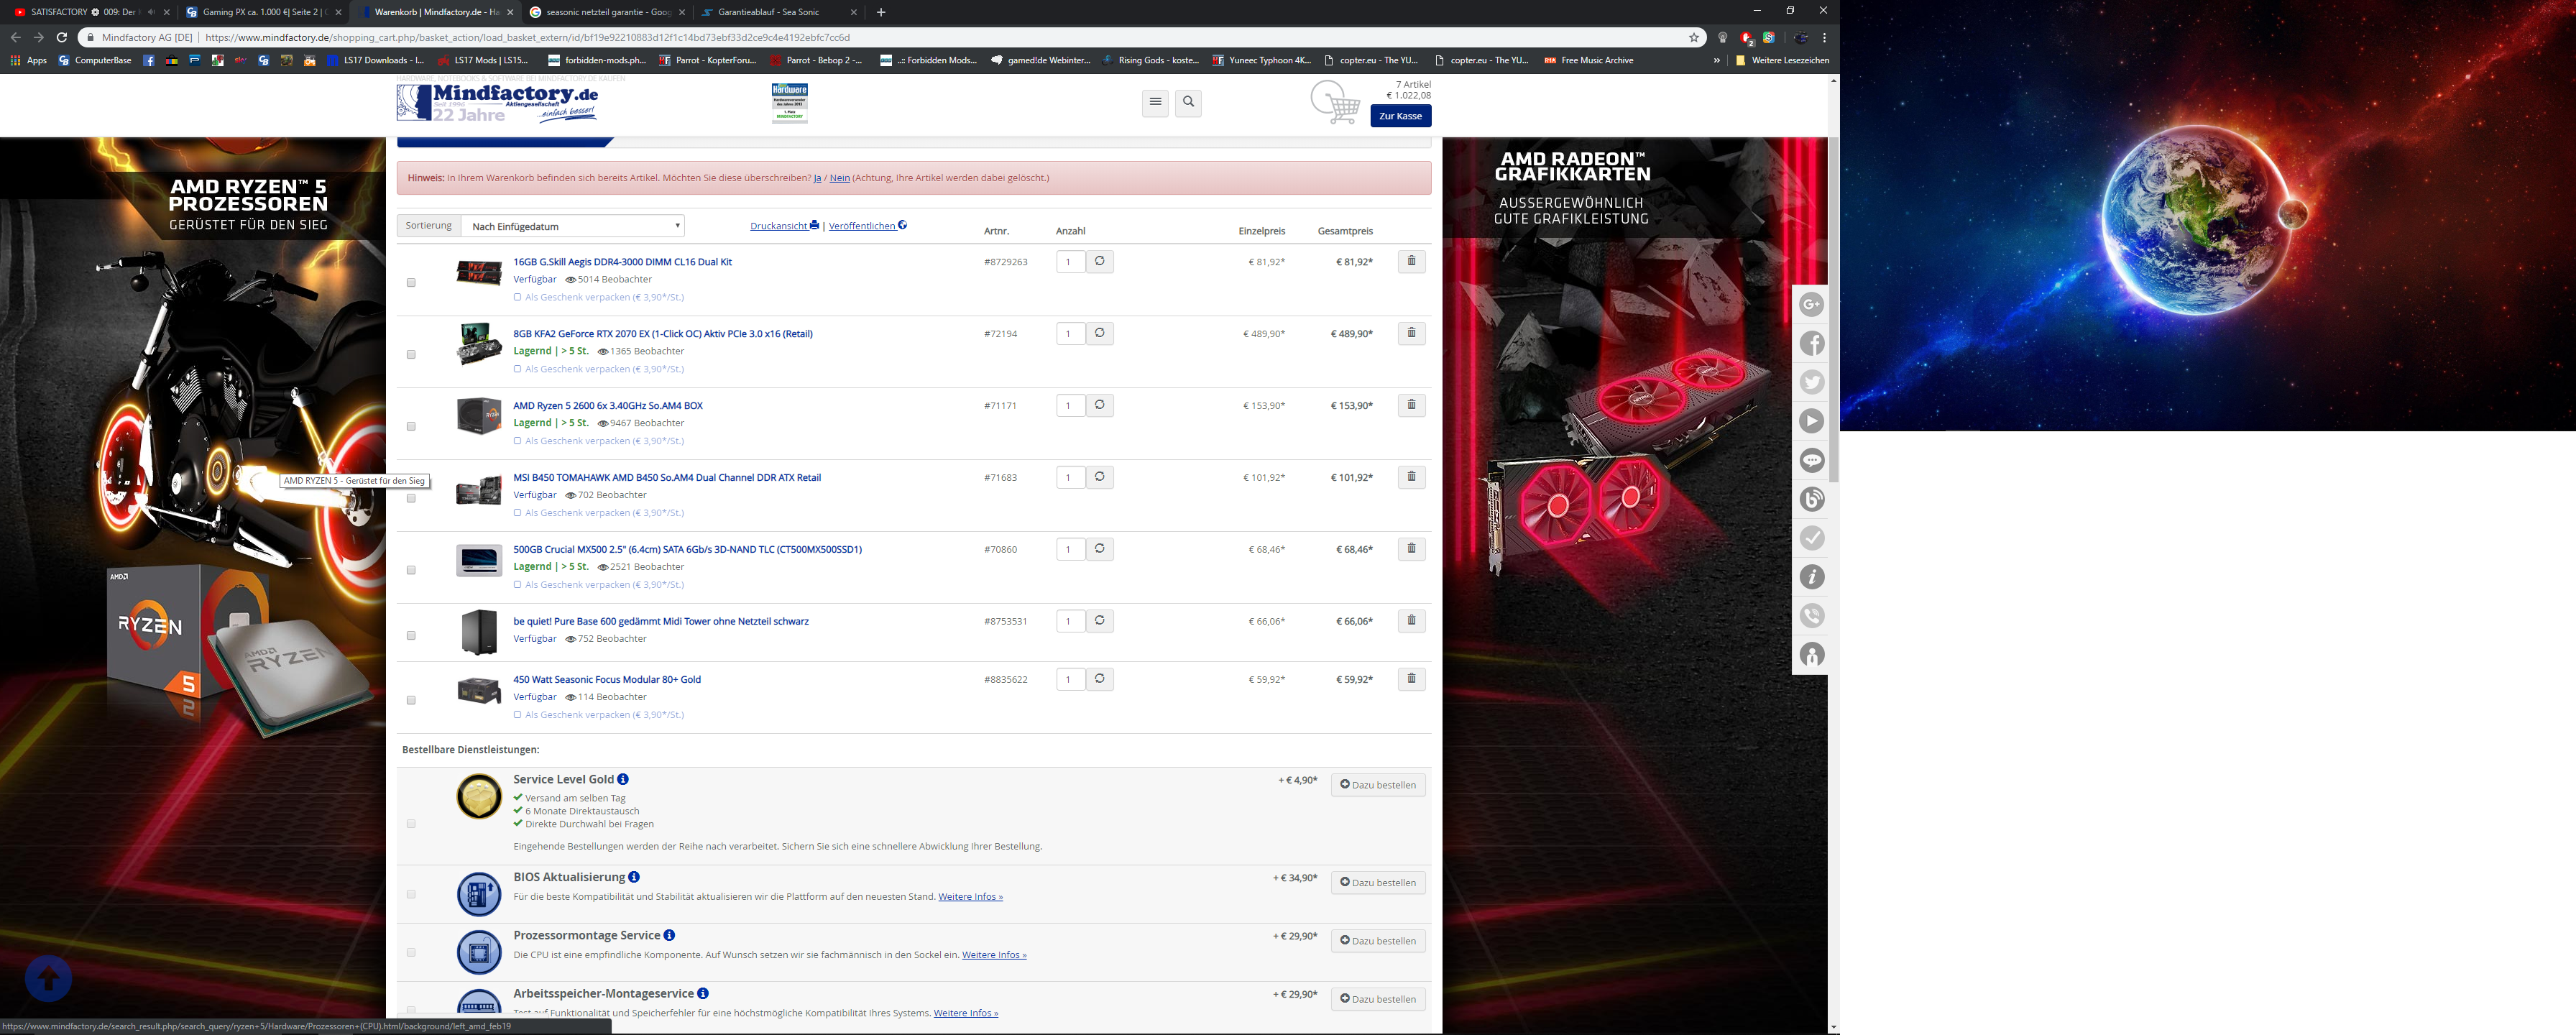Update quantity for AMD Ryzen 5 2600
This screenshot has width=2576, height=1035.
coord(1099,405)
